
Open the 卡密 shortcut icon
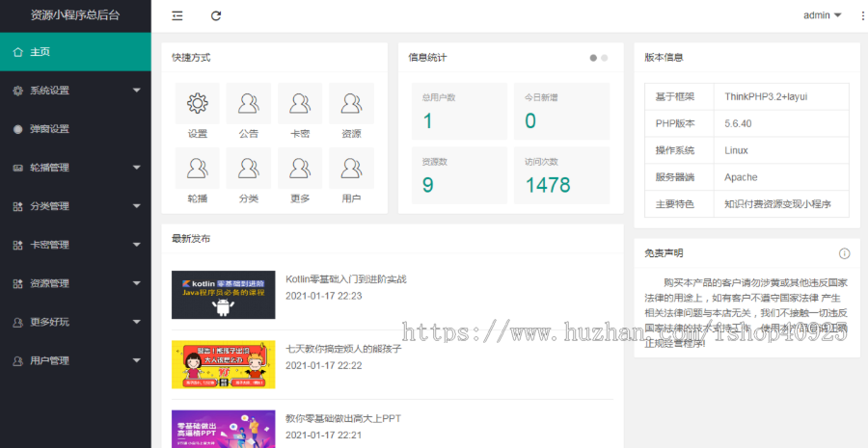tap(300, 103)
